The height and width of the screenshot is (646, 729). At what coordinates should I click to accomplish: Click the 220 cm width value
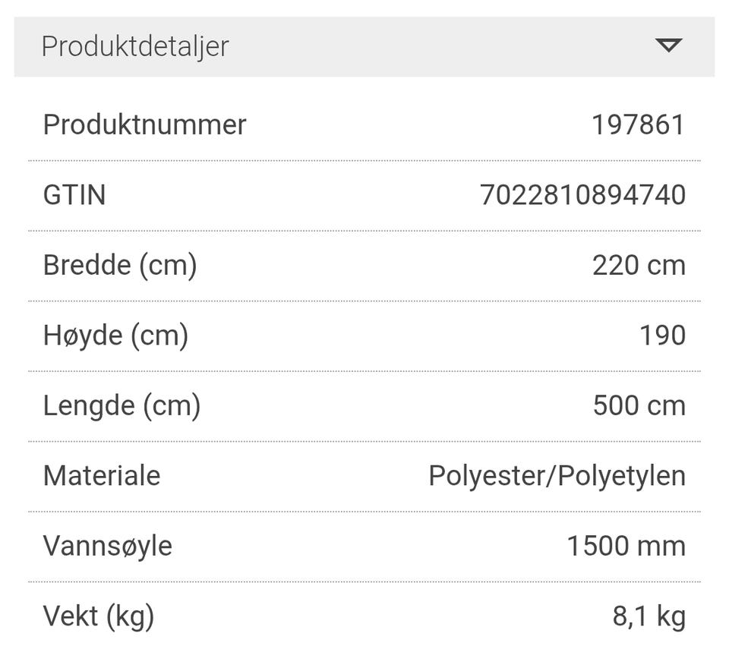coord(638,266)
